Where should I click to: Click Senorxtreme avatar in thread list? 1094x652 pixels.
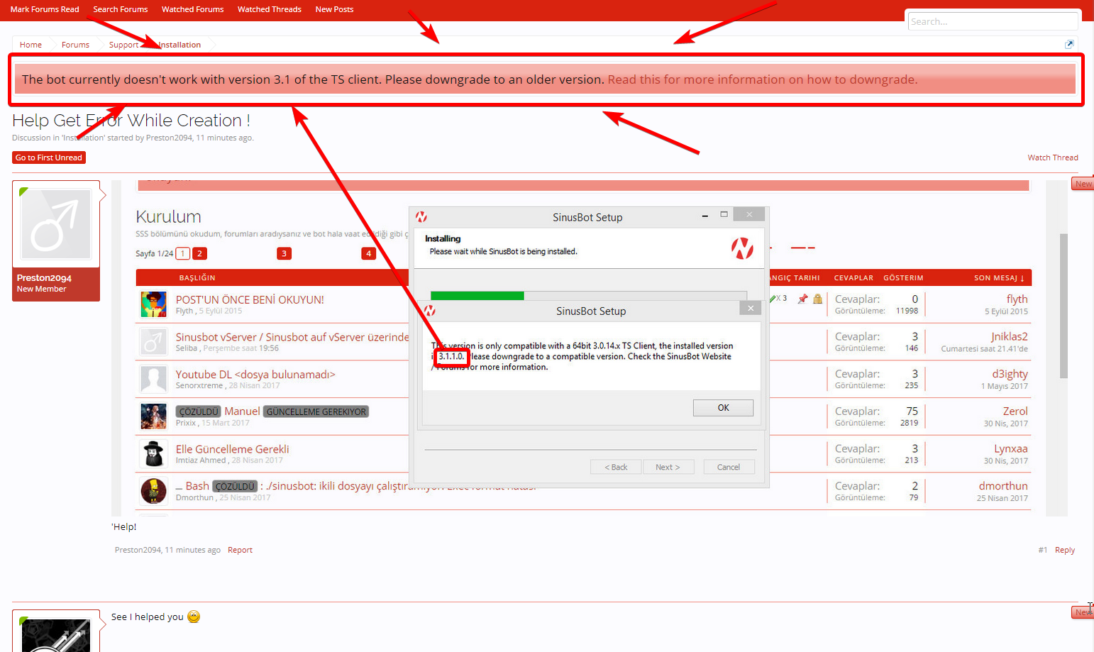pyautogui.click(x=153, y=380)
